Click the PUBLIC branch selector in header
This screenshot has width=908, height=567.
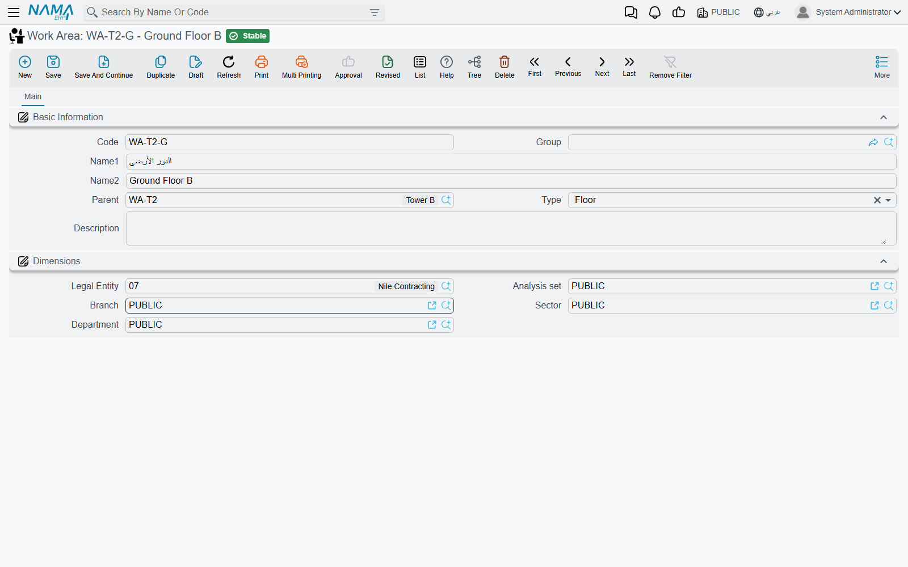coord(718,12)
